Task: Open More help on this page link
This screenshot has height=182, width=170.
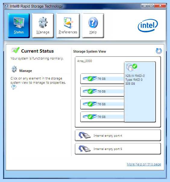Action: pyautogui.click(x=144, y=164)
